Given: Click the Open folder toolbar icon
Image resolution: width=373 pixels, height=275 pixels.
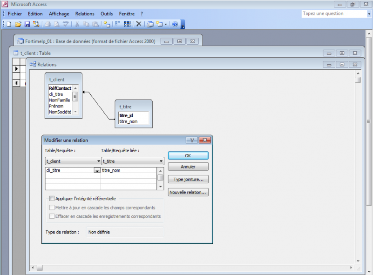Looking at the screenshot, I should coord(18,24).
